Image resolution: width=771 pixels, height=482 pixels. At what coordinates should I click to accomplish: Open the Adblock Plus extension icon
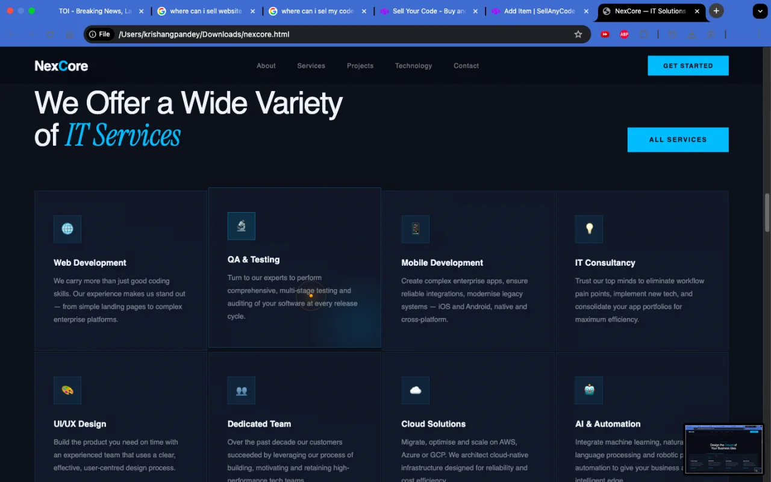click(x=625, y=34)
